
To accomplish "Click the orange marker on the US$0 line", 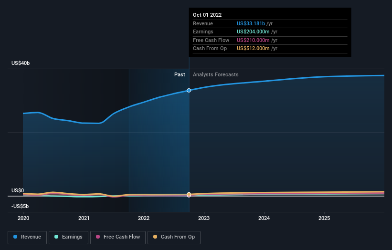I will 189,195.
